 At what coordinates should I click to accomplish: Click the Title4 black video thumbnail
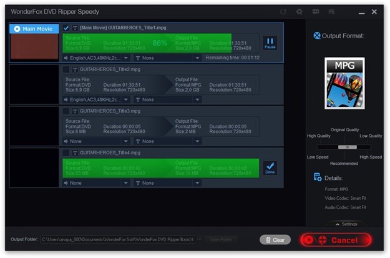(x=34, y=168)
